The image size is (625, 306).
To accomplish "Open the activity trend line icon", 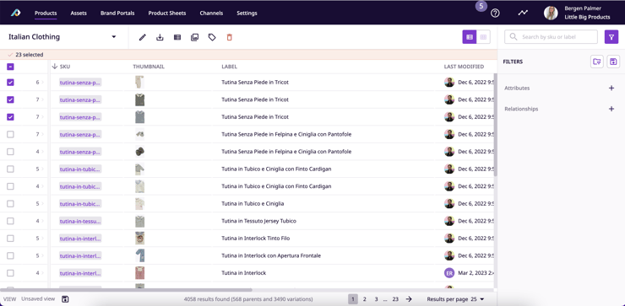I will pos(523,13).
